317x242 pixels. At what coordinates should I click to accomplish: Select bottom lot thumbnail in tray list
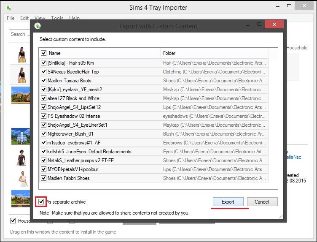(x=21, y=198)
